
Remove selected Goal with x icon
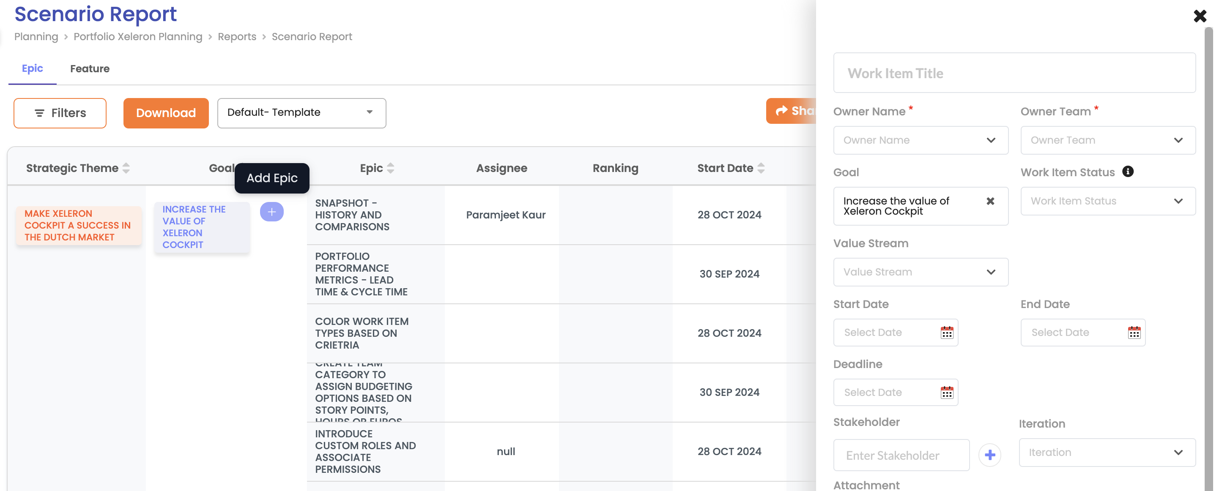[x=990, y=202]
